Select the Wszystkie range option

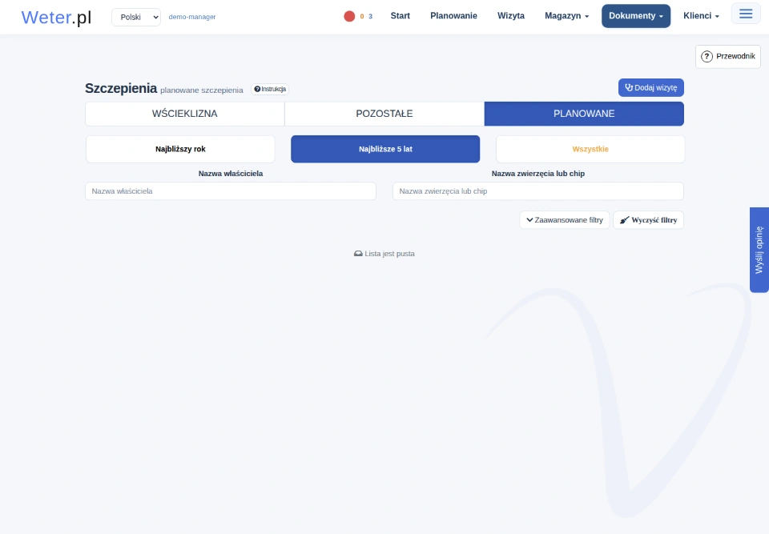590,149
